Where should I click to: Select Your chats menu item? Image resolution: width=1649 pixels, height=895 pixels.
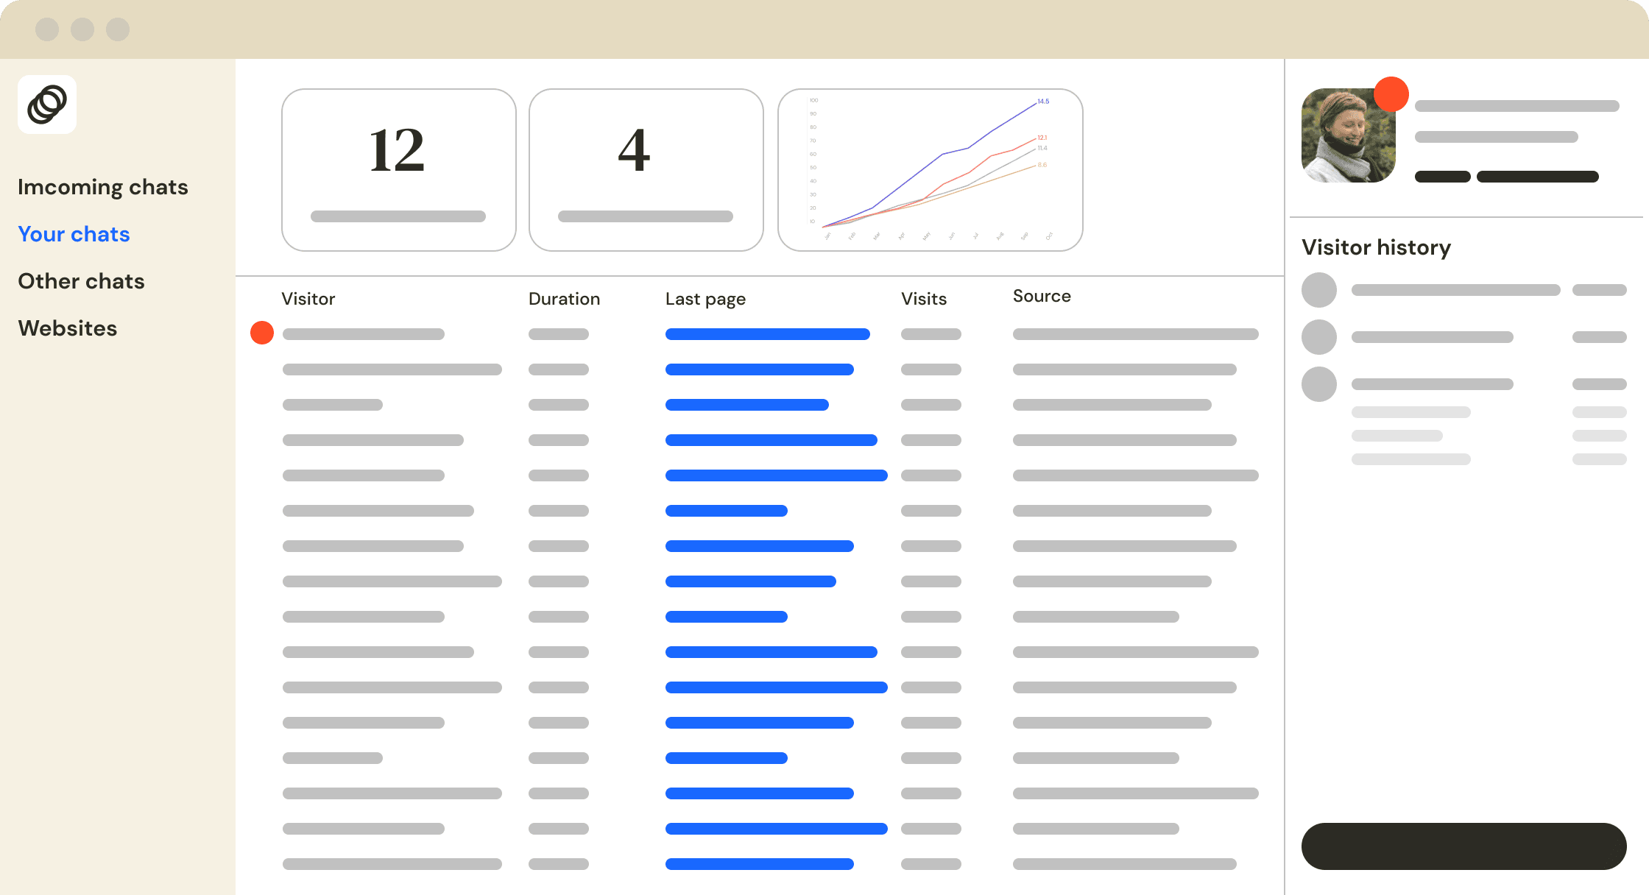click(x=74, y=233)
